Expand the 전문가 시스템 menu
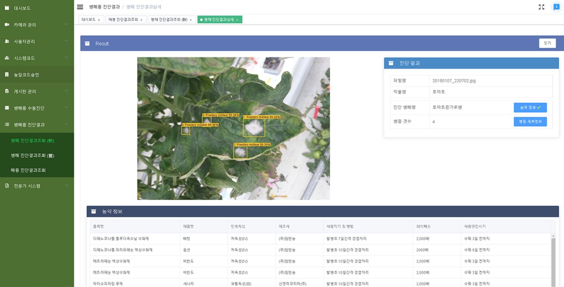 coord(66,186)
